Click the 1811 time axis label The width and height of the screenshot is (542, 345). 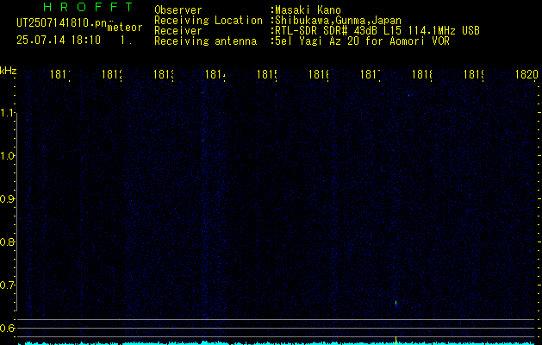[x=60, y=74]
